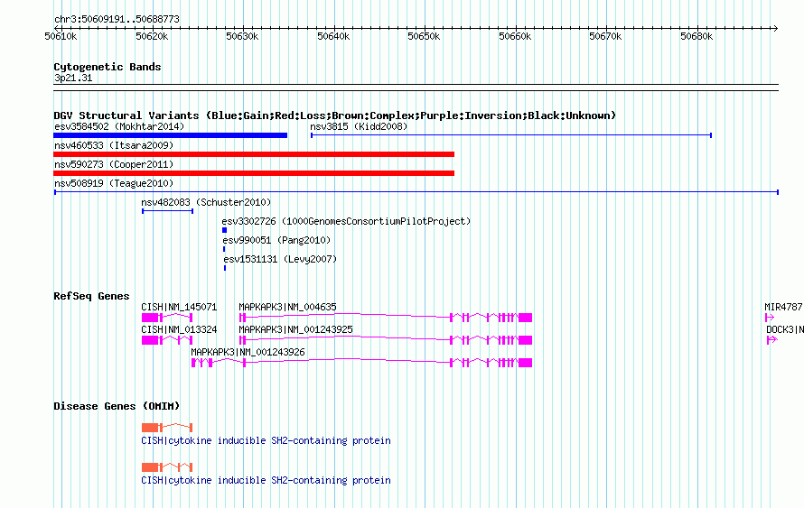Select the nsv482083 (Schuster2010) variant span
The height and width of the screenshot is (508, 804).
point(168,211)
